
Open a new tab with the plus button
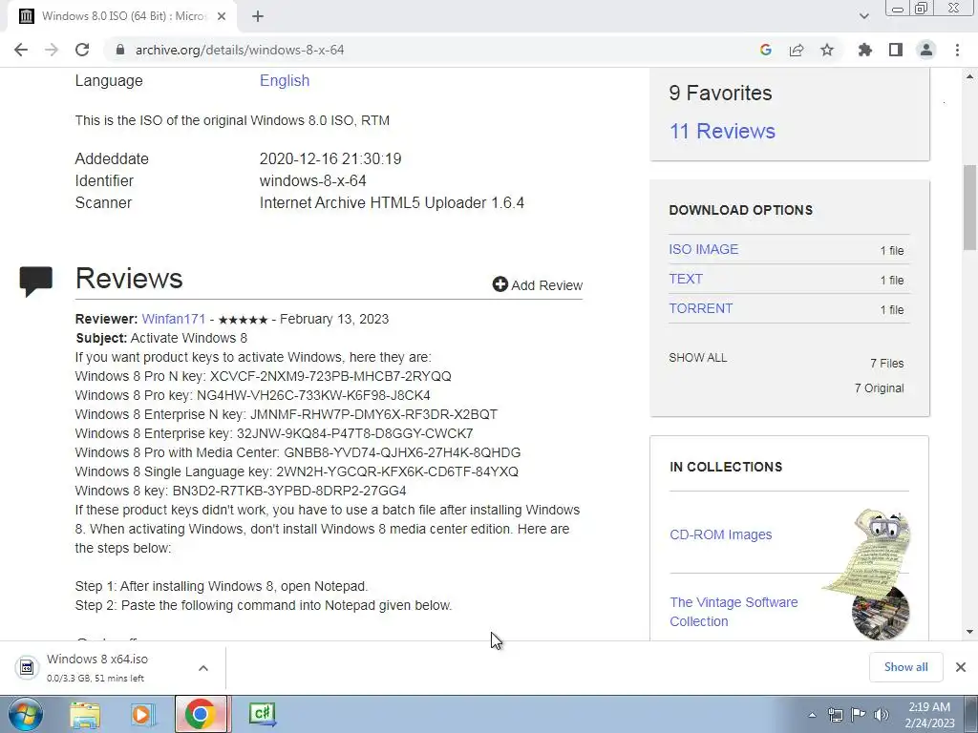click(258, 17)
